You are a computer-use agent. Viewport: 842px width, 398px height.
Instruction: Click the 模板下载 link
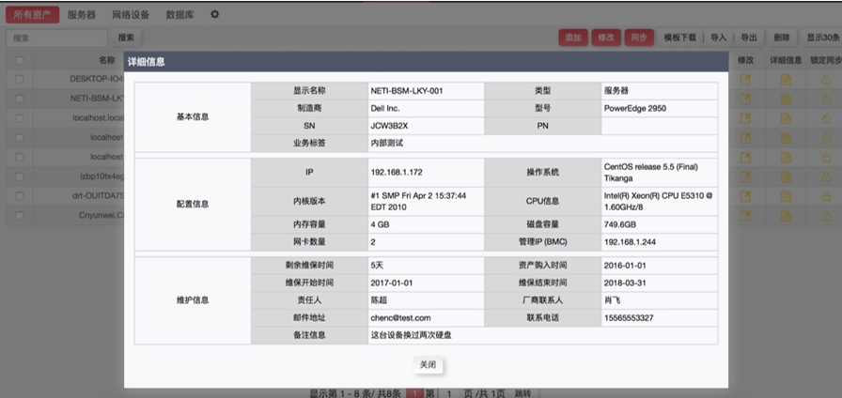(679, 38)
